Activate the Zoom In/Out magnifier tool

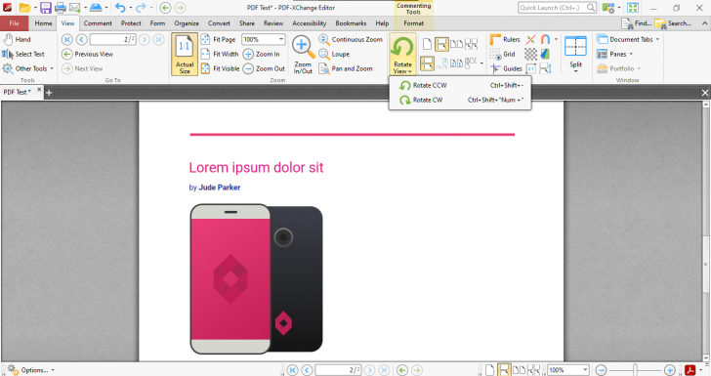303,54
